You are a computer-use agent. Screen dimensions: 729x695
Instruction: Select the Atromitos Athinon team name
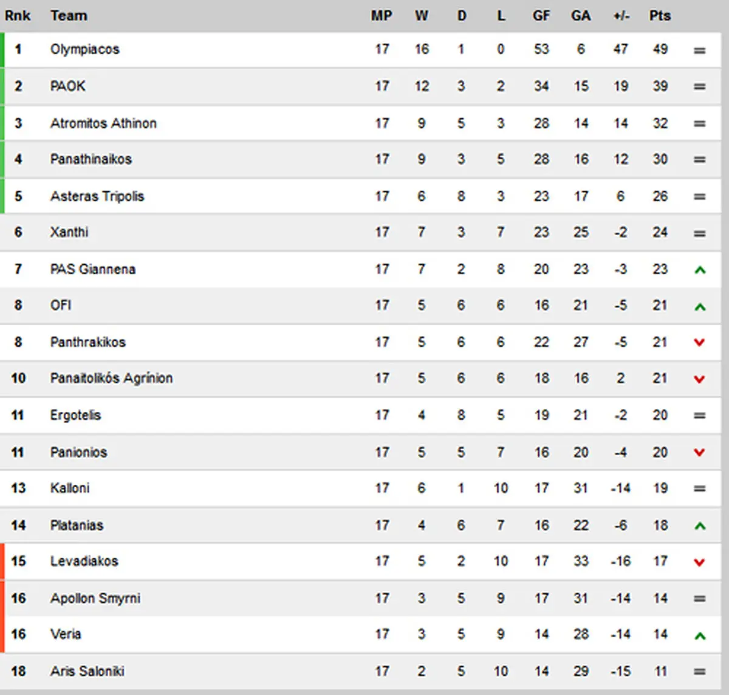[103, 123]
